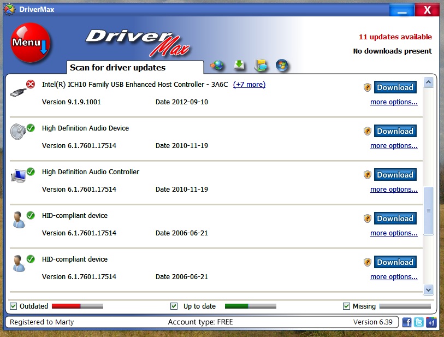Click the globe online updates icon
The height and width of the screenshot is (337, 444).
[217, 66]
